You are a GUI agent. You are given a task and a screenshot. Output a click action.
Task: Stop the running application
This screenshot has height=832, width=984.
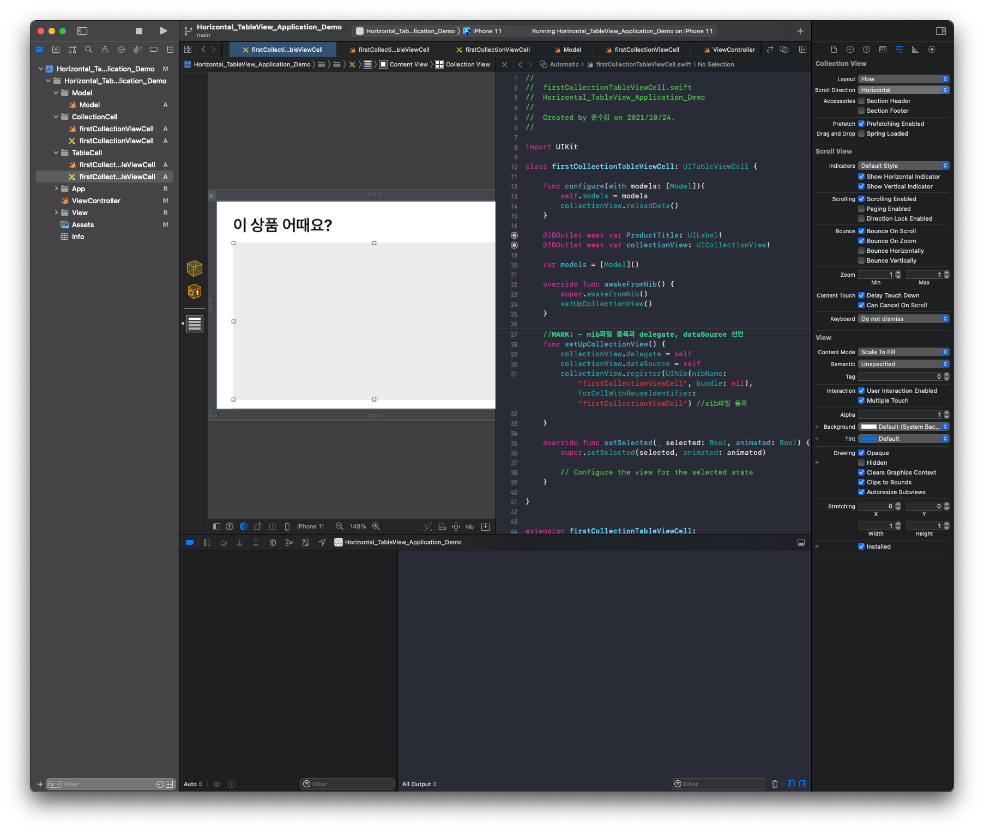[x=139, y=31]
